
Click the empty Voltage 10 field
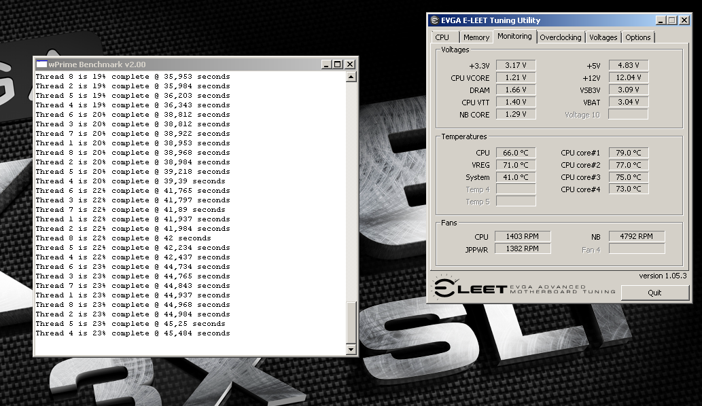click(x=629, y=115)
